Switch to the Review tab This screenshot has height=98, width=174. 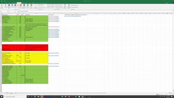26,3
